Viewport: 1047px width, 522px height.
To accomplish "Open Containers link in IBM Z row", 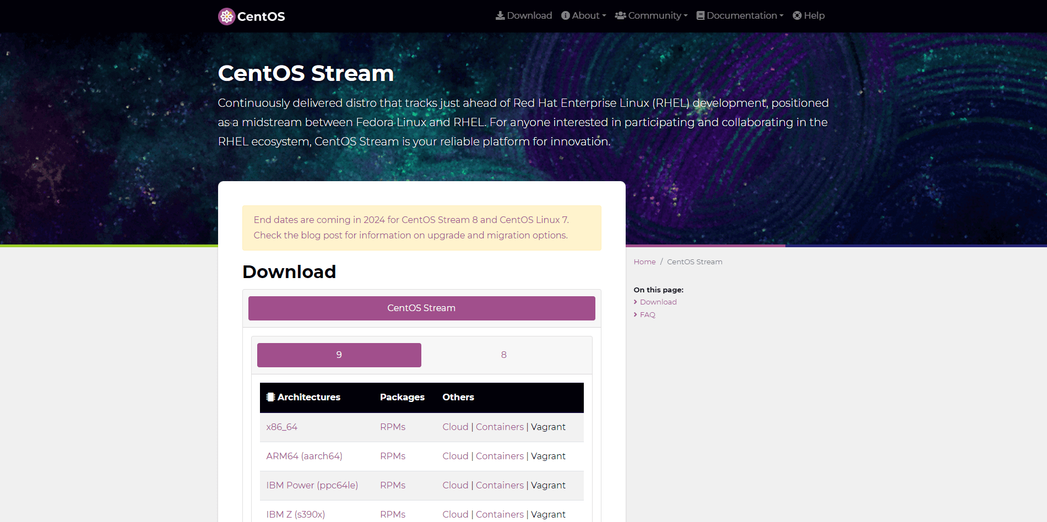I will pyautogui.click(x=500, y=514).
